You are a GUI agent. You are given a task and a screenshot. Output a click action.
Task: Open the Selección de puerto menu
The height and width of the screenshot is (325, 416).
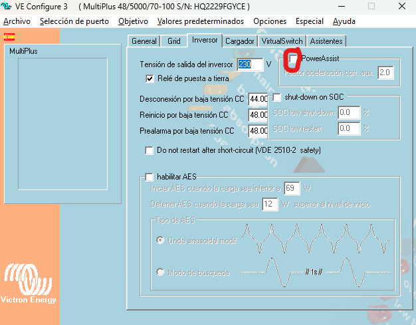pyautogui.click(x=74, y=21)
